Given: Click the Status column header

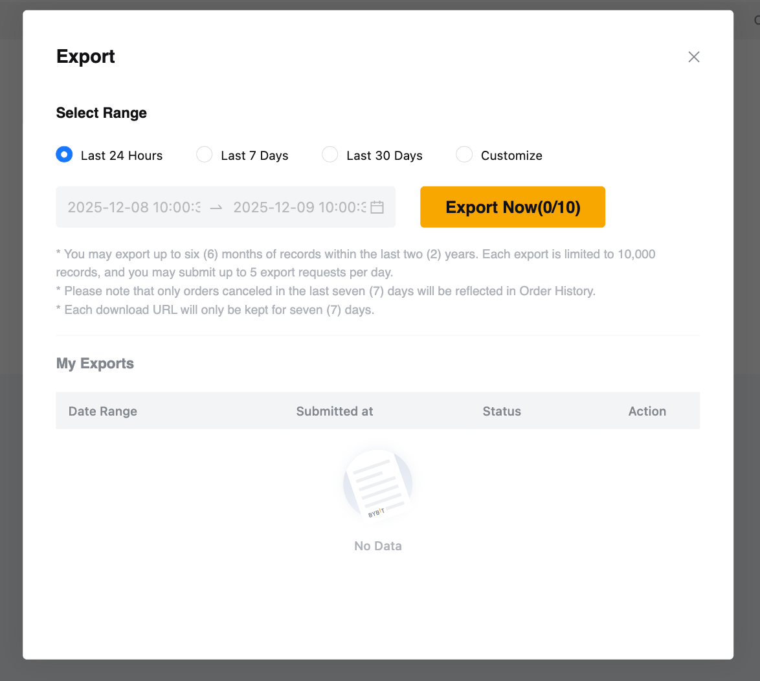Looking at the screenshot, I should pyautogui.click(x=502, y=411).
